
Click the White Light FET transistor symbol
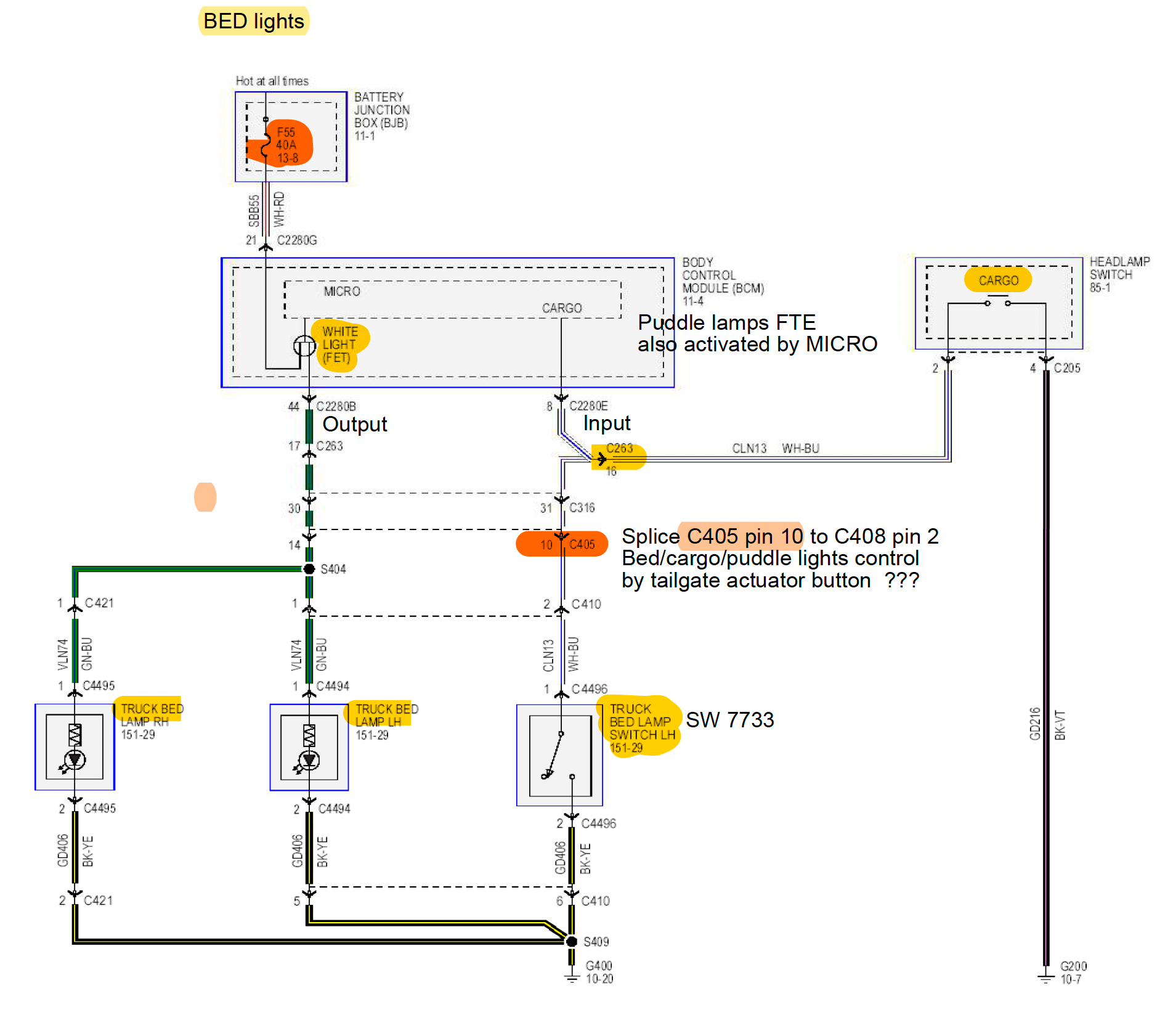point(304,346)
